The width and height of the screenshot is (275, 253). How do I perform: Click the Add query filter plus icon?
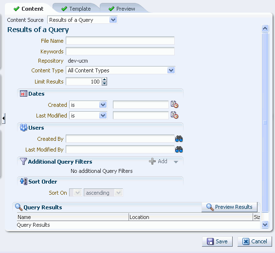coord(152,161)
